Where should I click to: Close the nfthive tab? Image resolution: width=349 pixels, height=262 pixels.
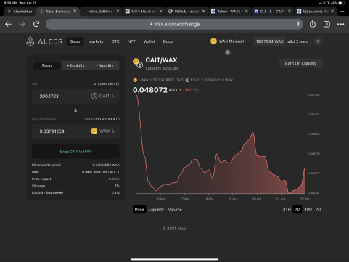pyautogui.click(x=118, y=12)
